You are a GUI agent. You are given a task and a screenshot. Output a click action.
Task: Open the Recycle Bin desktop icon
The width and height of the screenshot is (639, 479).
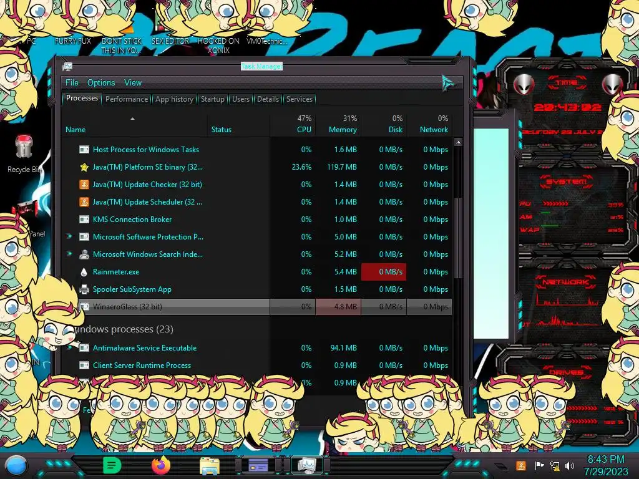24,155
